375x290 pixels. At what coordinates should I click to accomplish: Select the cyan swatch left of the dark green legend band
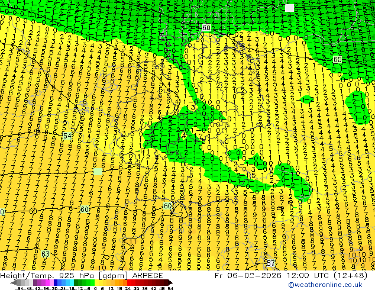tap(72, 282)
